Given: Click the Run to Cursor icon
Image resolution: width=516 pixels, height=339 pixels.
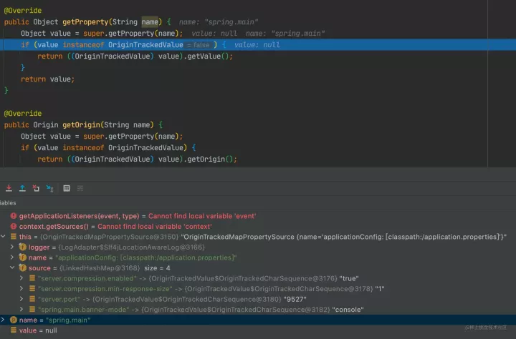Looking at the screenshot, I should click(x=49, y=188).
